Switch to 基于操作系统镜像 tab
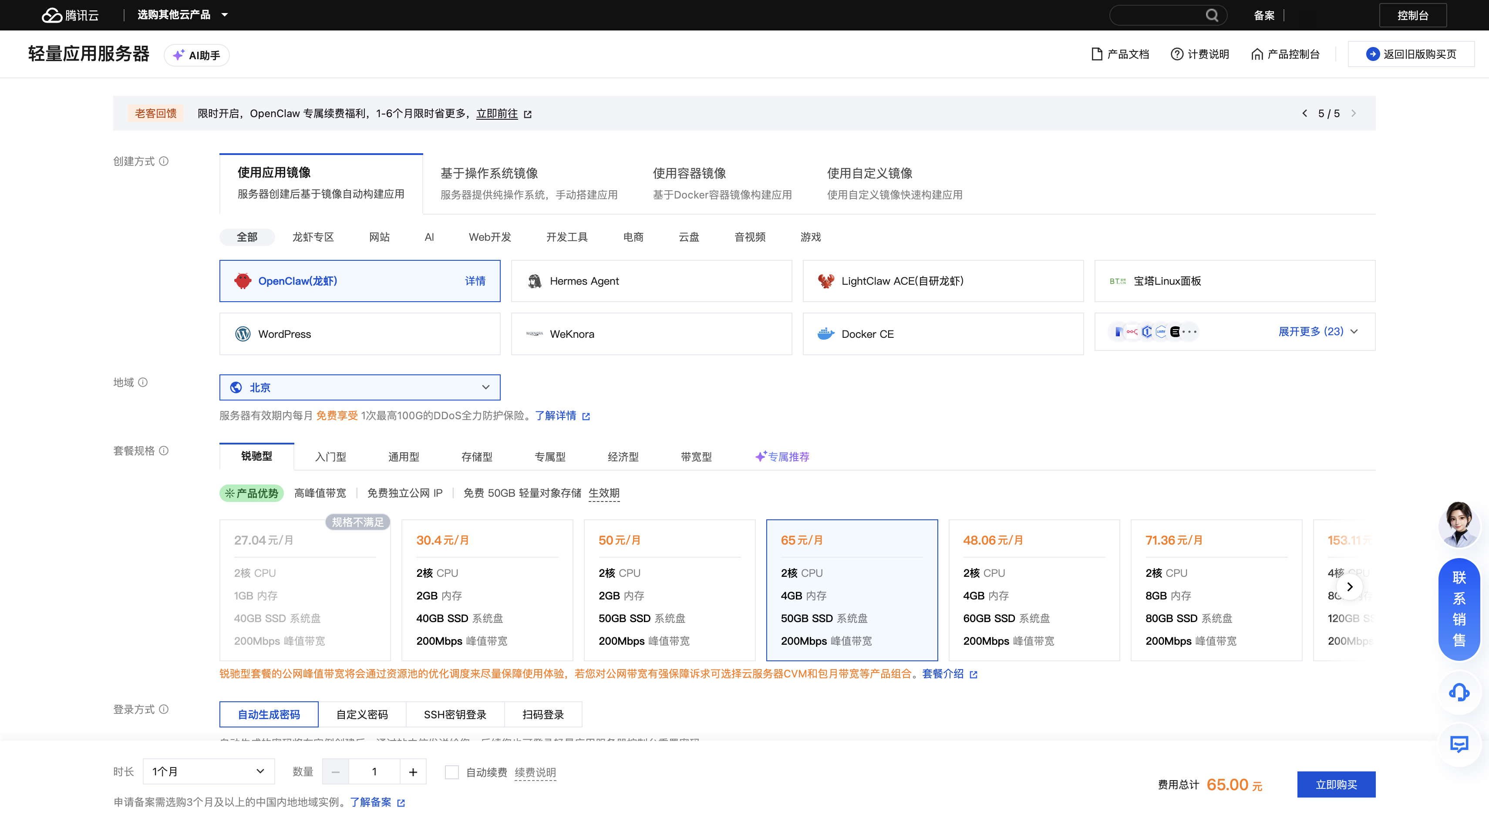The image size is (1489, 828). coord(529,184)
